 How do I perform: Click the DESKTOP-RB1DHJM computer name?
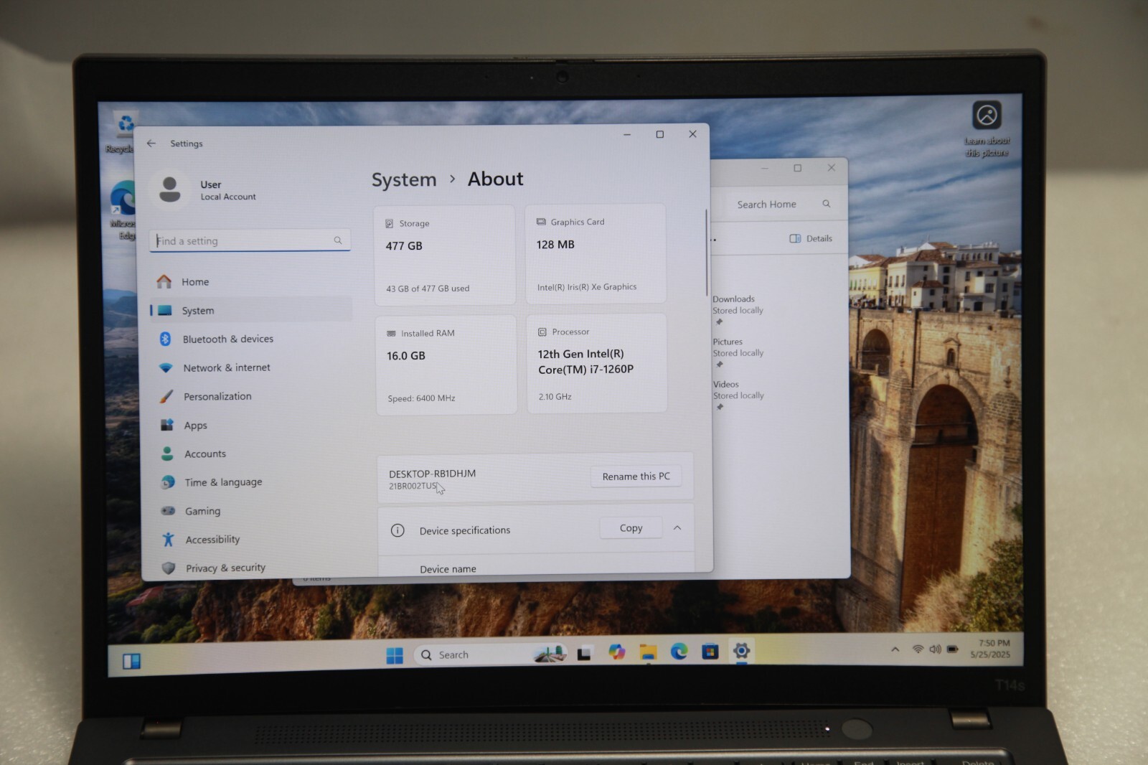pyautogui.click(x=433, y=474)
